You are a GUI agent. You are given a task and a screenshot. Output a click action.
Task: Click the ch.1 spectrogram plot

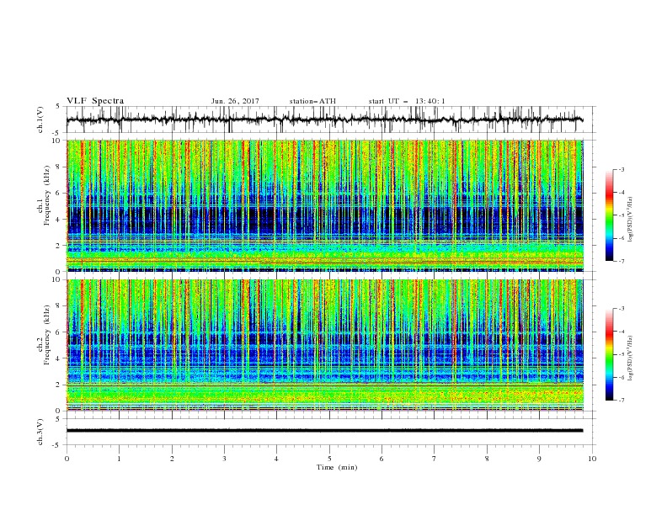pos(325,205)
